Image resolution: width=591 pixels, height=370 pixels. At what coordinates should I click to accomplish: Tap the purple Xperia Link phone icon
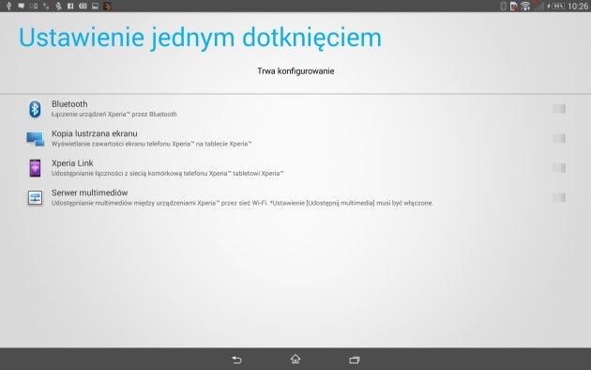(35, 168)
